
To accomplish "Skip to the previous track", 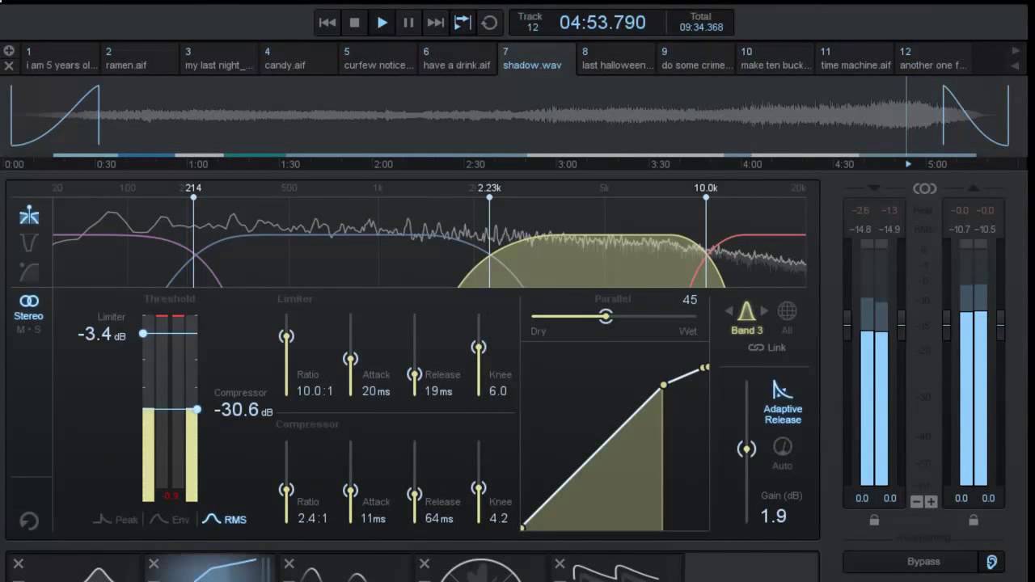I will pos(327,23).
